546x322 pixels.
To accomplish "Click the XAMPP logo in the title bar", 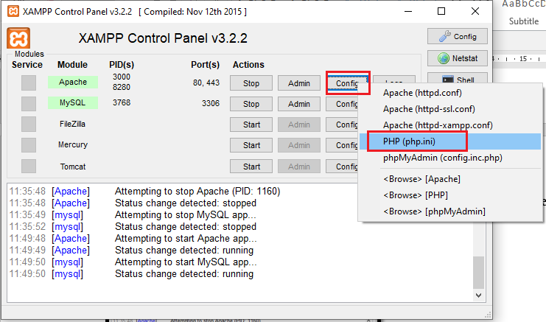I will click(x=13, y=11).
